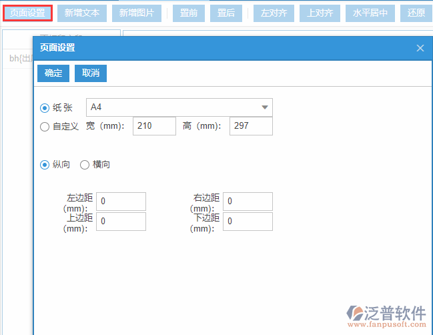Viewport: 433px width, 335px height.
Task: Click the 上边距 input field
Action: click(121, 221)
